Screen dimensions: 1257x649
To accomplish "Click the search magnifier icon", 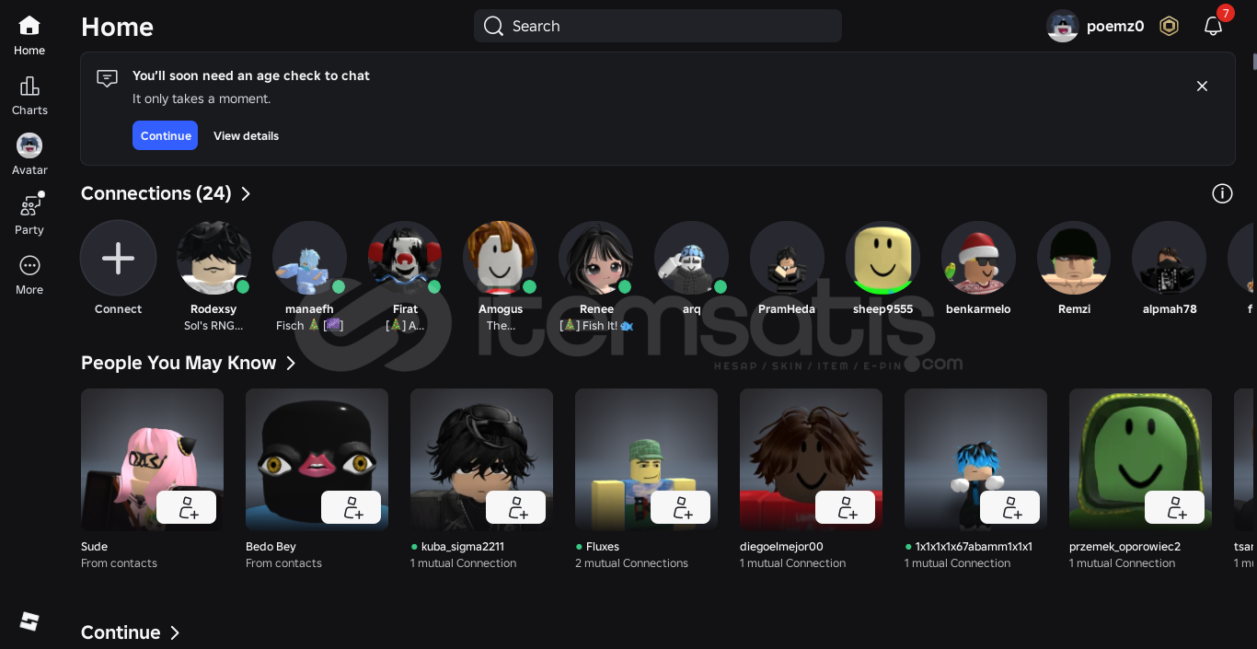I will pos(493,26).
